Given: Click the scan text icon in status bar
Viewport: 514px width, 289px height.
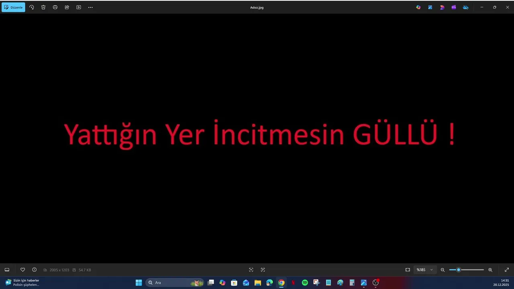Looking at the screenshot, I should [x=263, y=270].
